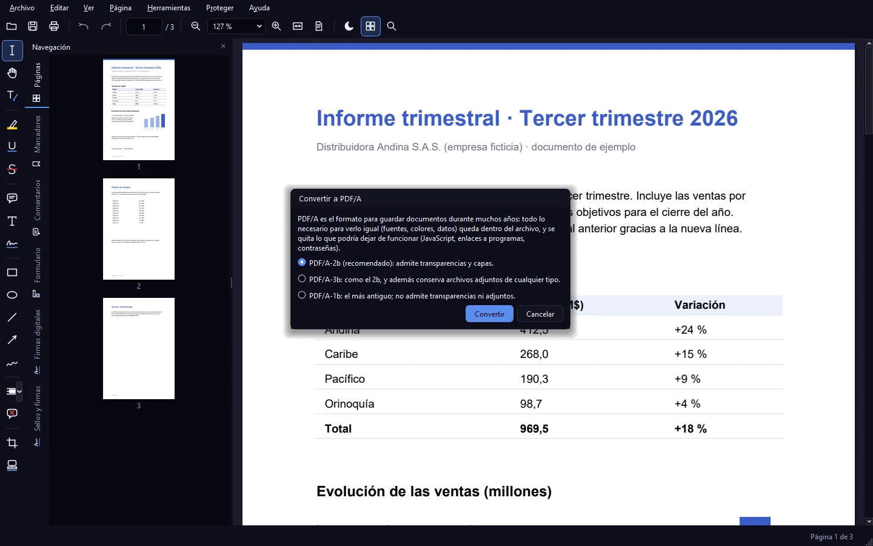
Task: Click the scroll up arrow
Action: coord(869,44)
